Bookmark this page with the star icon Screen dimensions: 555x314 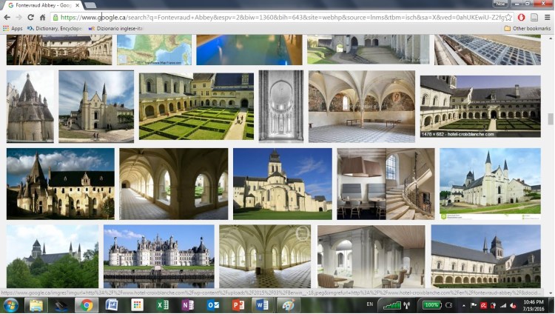coord(508,17)
